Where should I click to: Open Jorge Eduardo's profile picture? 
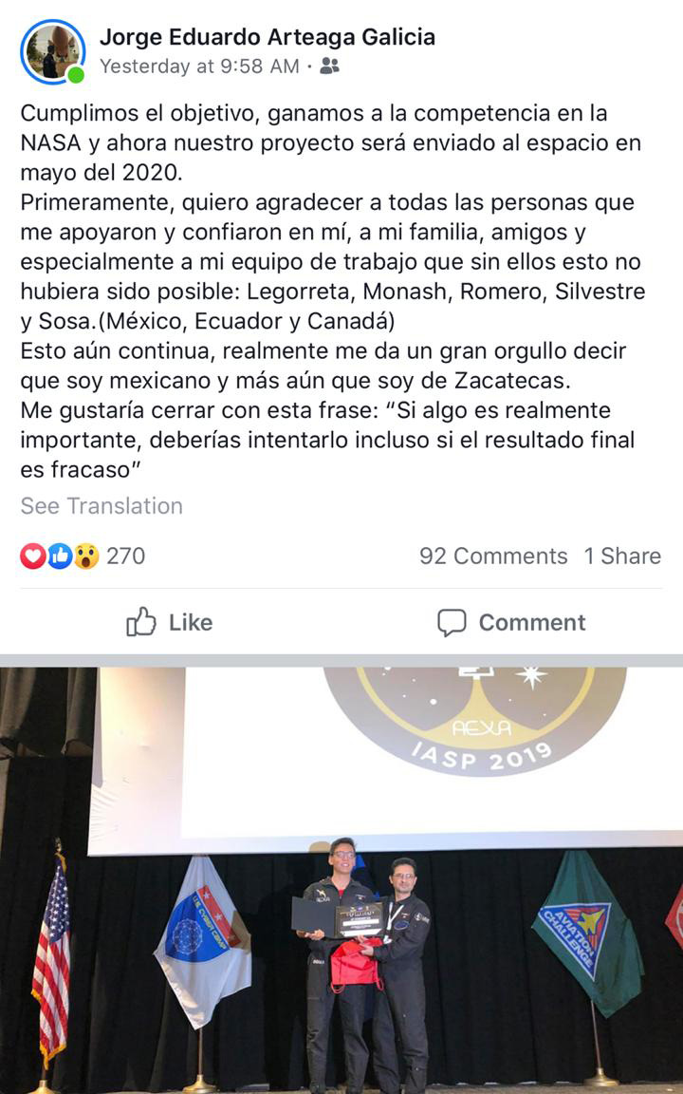(52, 51)
